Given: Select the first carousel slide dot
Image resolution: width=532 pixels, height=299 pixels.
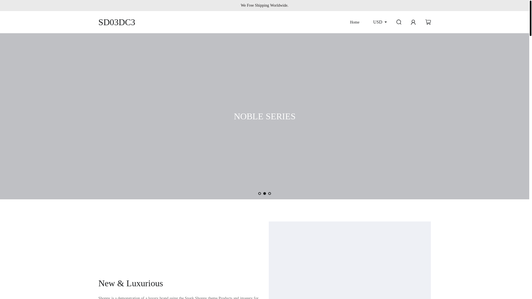Looking at the screenshot, I should (260, 194).
